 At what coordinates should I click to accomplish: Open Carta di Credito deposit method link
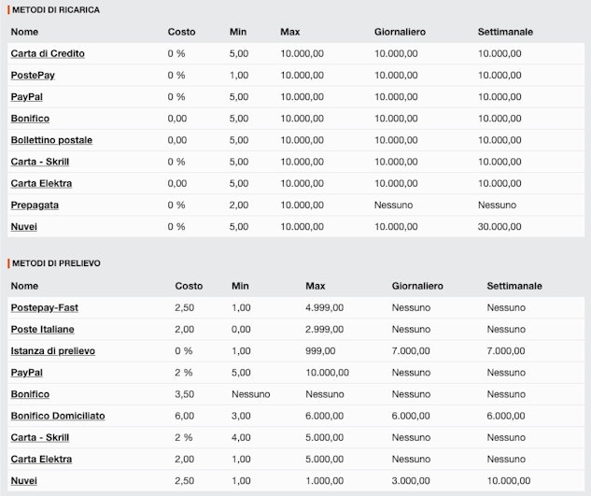point(48,53)
